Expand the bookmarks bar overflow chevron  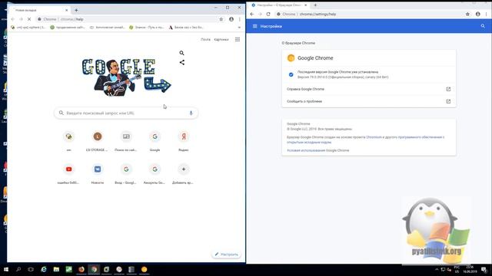click(239, 28)
